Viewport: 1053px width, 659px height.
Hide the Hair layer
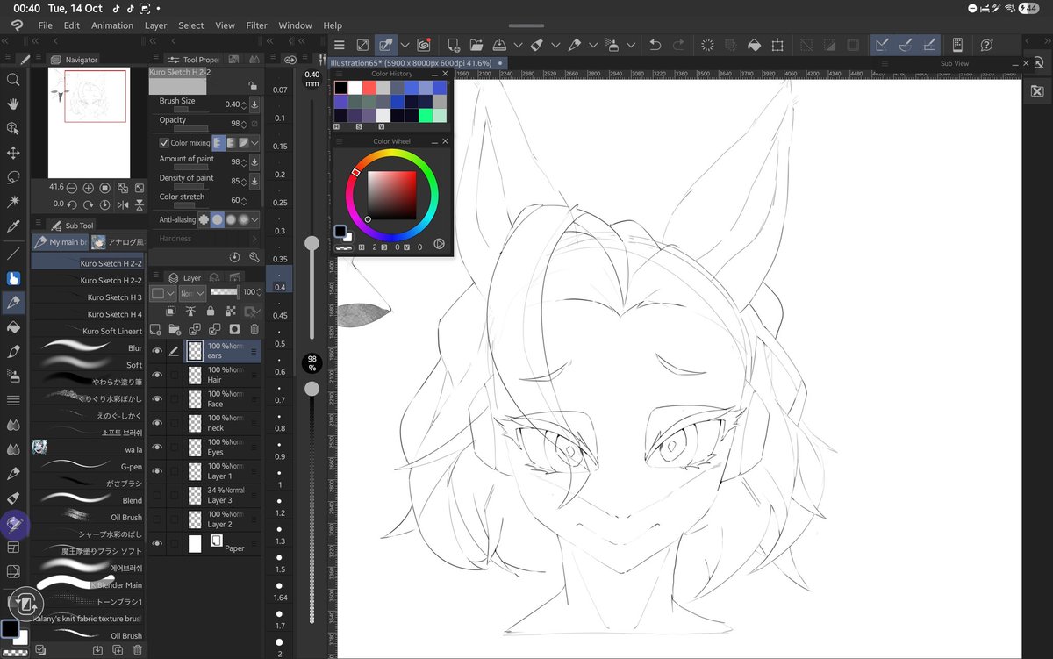156,374
